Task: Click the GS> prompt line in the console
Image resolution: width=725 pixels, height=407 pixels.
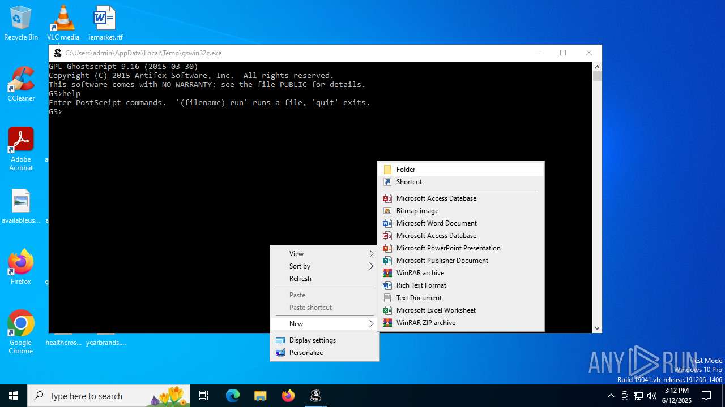Action: click(56, 112)
